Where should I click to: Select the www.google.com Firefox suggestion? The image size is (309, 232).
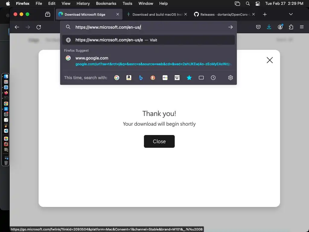pos(148,61)
